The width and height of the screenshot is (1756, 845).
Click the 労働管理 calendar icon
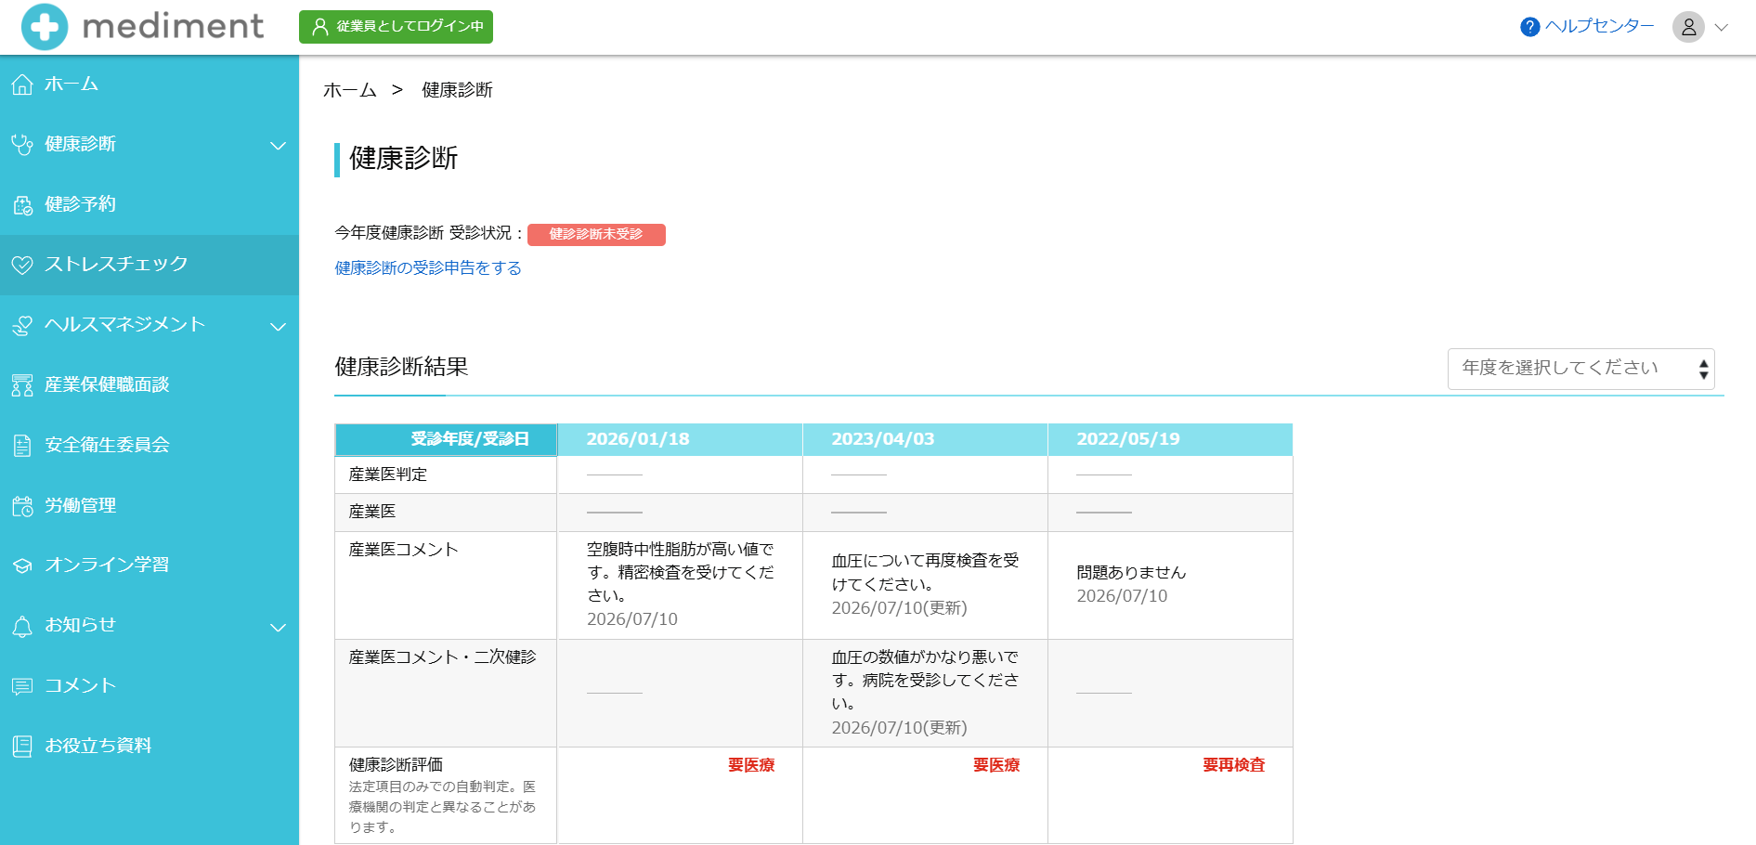pos(22,506)
